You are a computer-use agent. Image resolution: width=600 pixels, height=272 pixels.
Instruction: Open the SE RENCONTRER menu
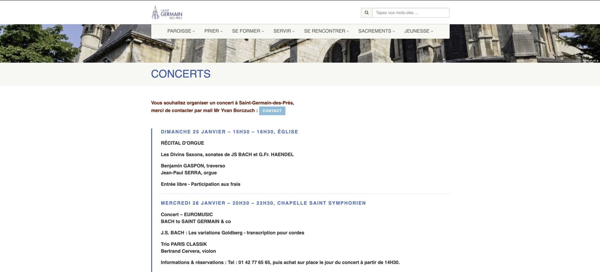(326, 31)
